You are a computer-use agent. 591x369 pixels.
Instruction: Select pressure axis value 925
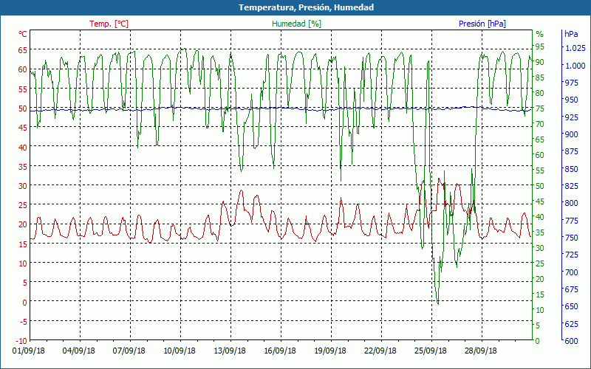(x=572, y=117)
